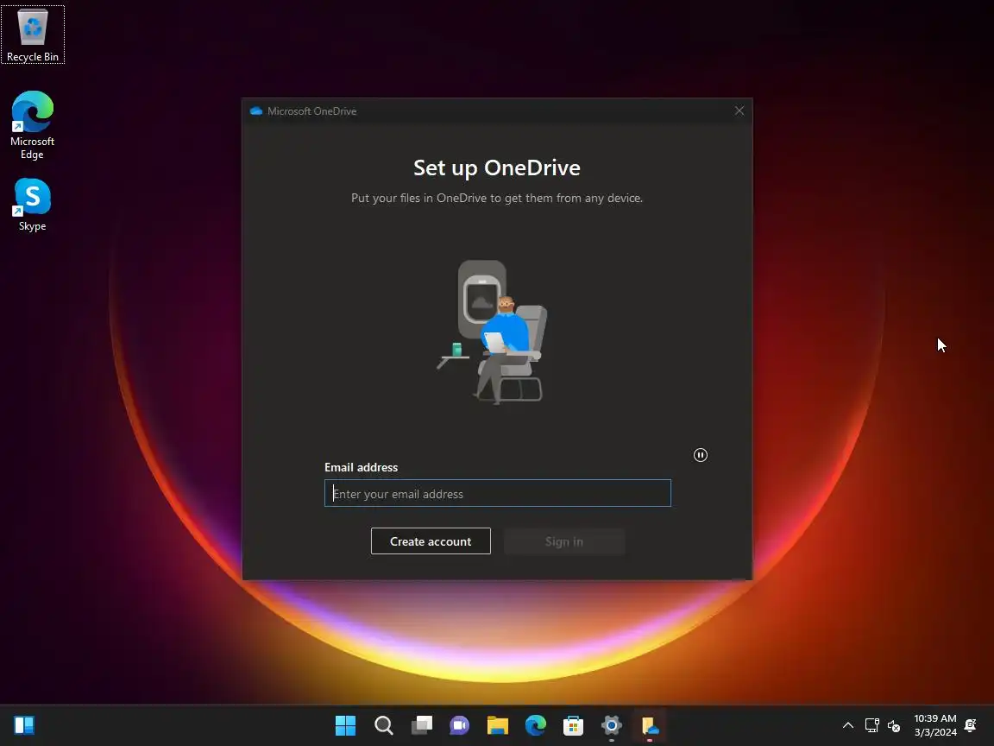Open the clock and date flyout

pos(935,725)
